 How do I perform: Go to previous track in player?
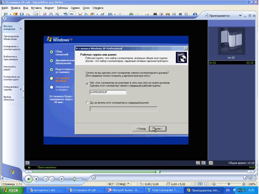point(46,179)
